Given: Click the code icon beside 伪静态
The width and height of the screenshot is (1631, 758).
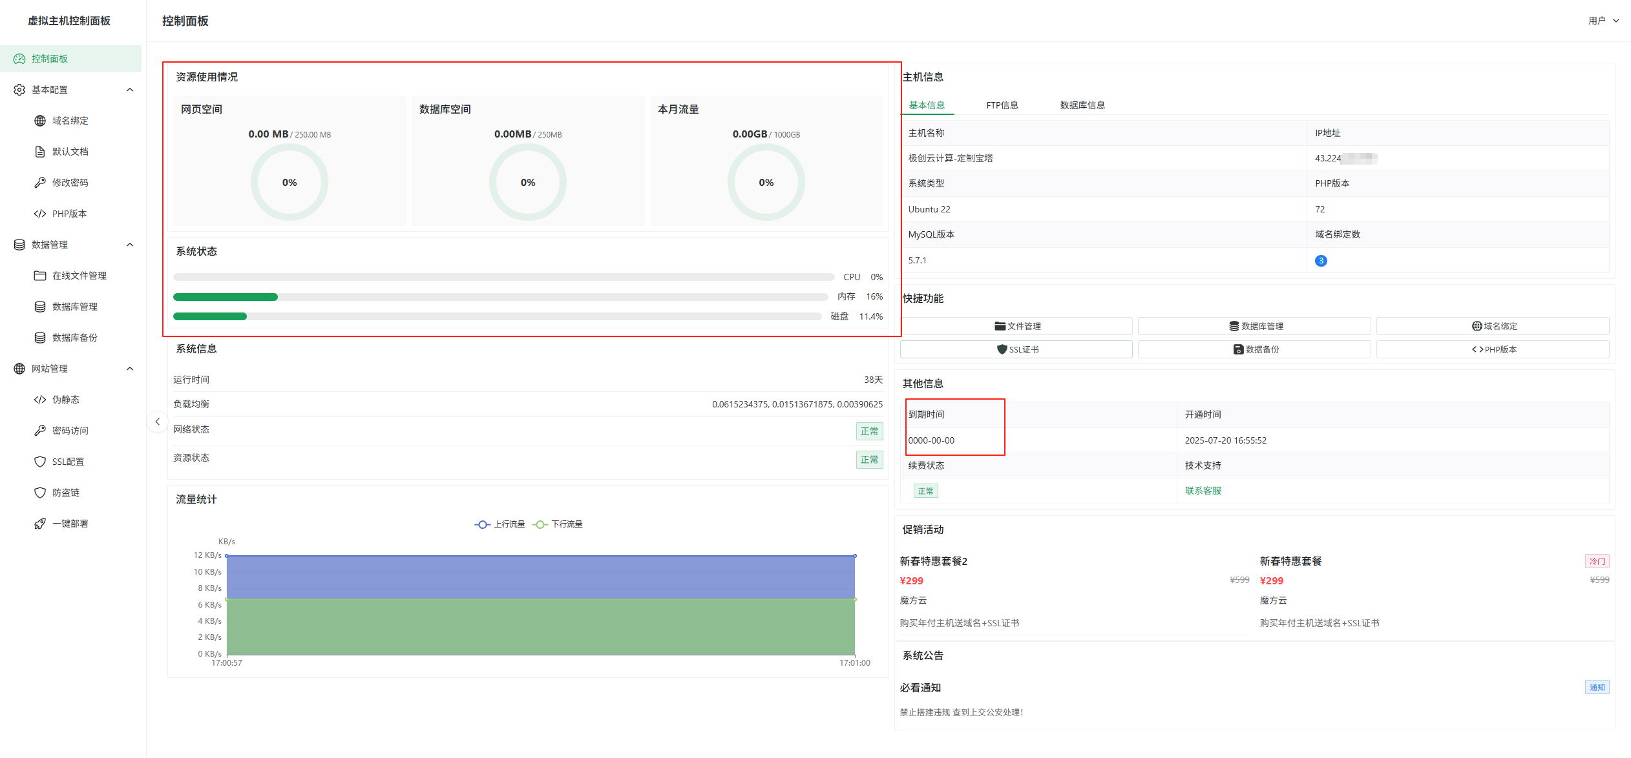Looking at the screenshot, I should pos(40,400).
